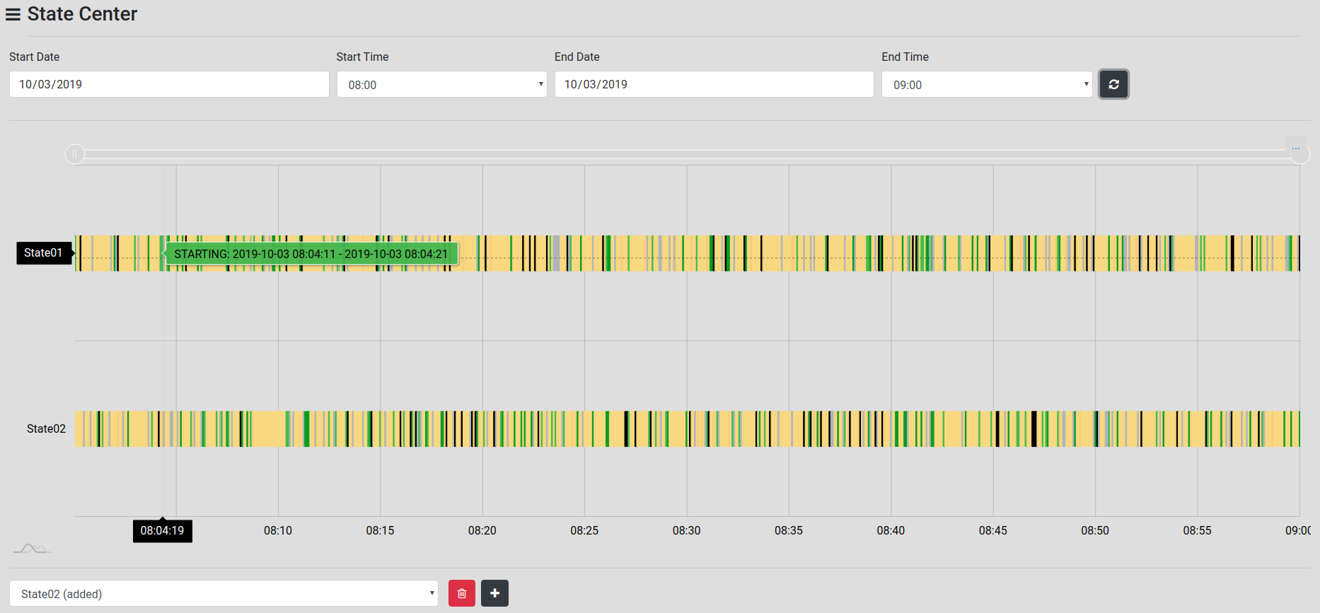The width and height of the screenshot is (1320, 613).
Task: Click the green STARTING tooltip
Action: [311, 254]
